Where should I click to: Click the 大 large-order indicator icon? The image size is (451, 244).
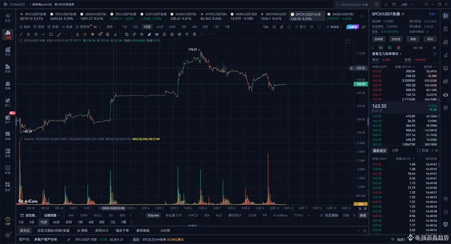coord(85,35)
